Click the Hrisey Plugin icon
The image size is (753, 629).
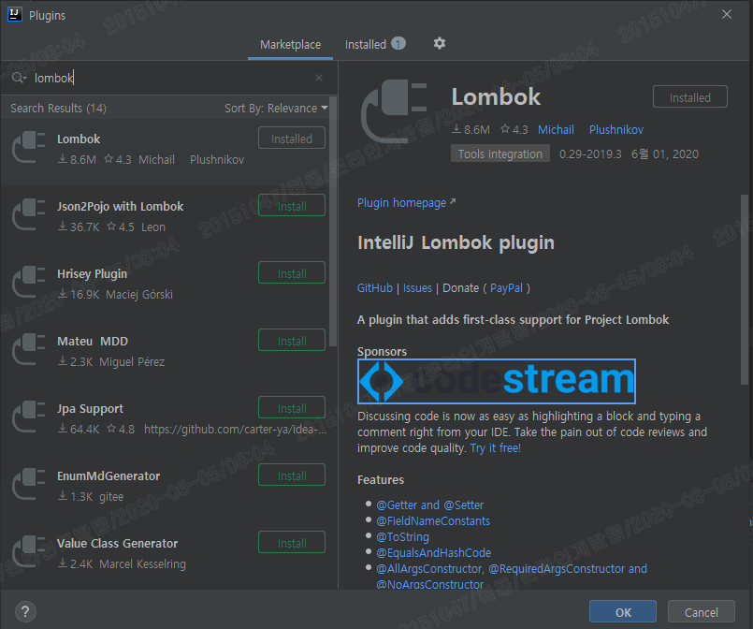pyautogui.click(x=28, y=282)
